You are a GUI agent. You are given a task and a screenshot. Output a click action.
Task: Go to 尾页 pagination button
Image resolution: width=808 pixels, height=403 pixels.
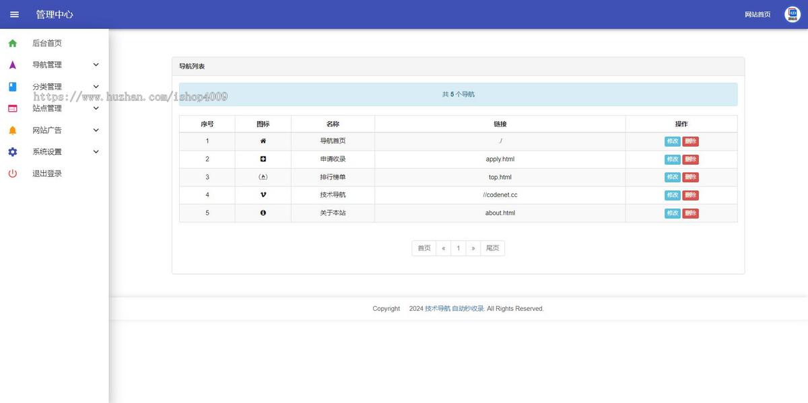point(493,248)
